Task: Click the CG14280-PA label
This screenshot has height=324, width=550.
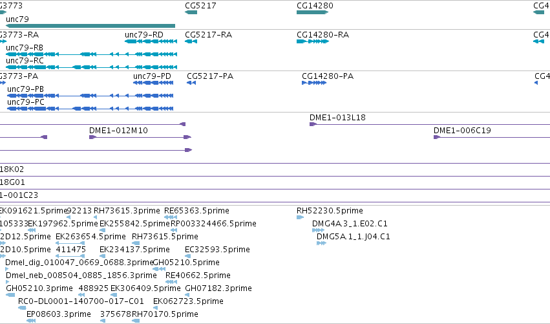Action: 328,76
